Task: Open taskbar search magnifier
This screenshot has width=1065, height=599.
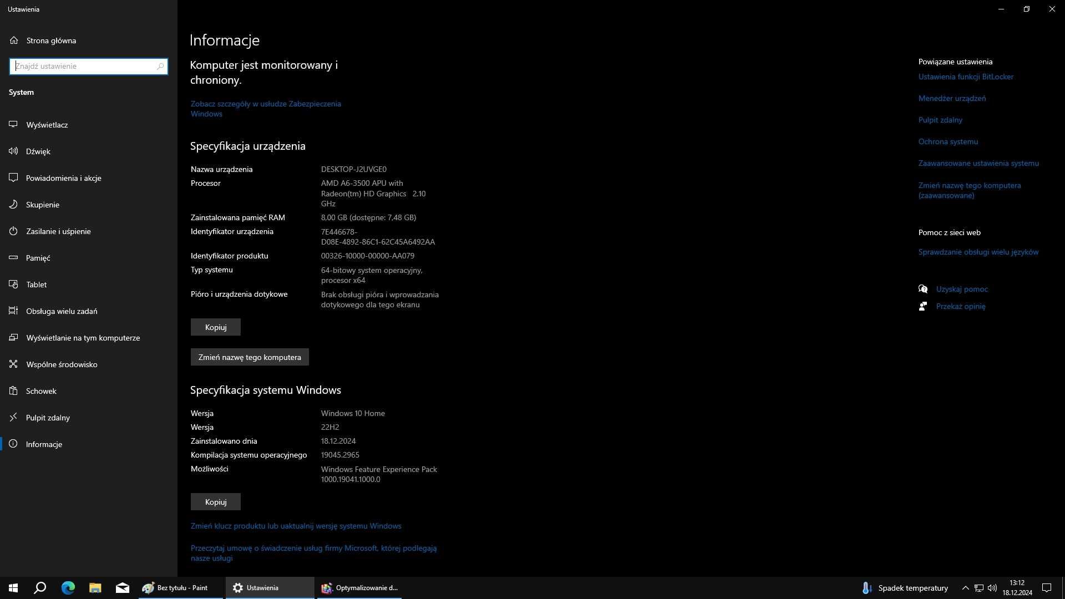Action: [x=40, y=588]
